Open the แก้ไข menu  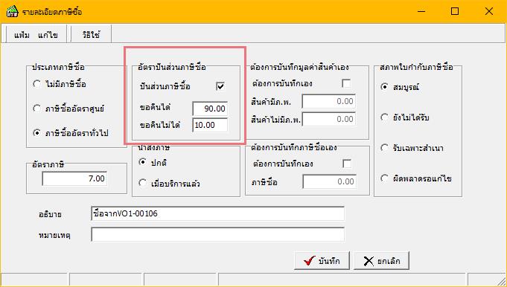tap(48, 35)
